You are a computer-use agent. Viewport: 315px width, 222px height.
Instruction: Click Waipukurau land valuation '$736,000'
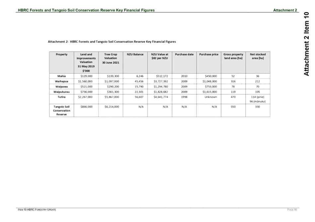pyautogui.click(x=86, y=92)
